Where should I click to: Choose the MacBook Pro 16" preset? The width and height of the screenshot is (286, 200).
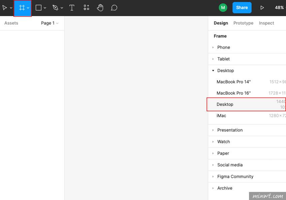coord(247,93)
